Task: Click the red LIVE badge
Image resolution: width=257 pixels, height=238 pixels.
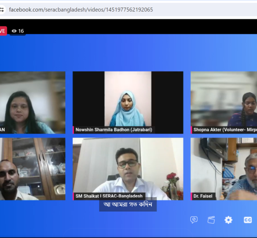Action: (3, 31)
